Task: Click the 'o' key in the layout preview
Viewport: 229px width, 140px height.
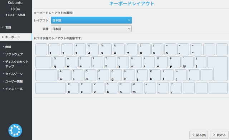Action: [161, 62]
